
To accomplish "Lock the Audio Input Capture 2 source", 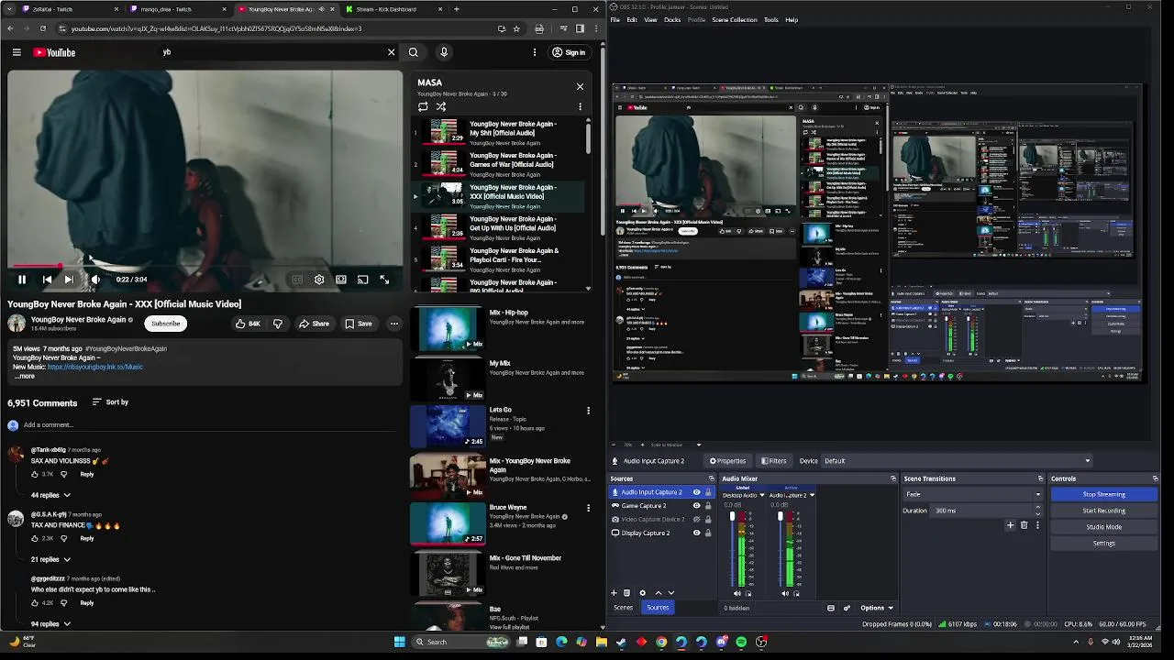I will 708,492.
